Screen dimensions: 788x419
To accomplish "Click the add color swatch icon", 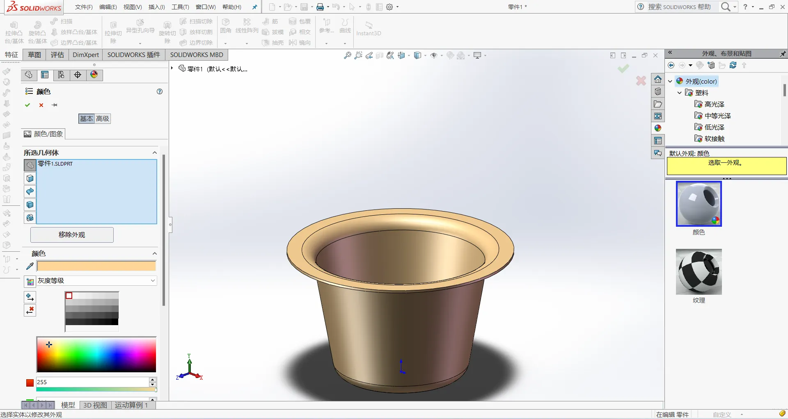I will point(30,297).
